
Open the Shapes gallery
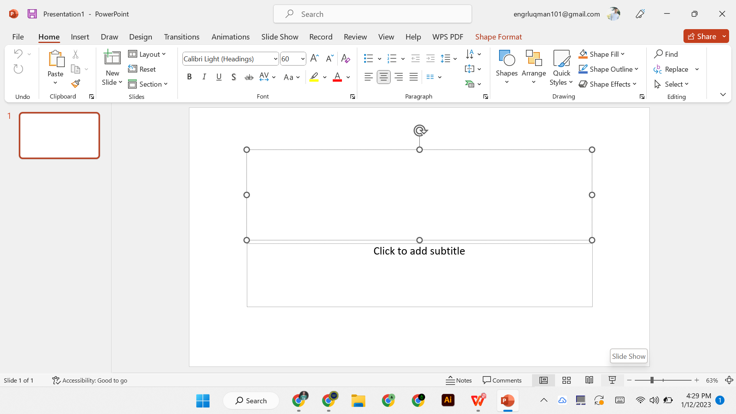point(507,67)
